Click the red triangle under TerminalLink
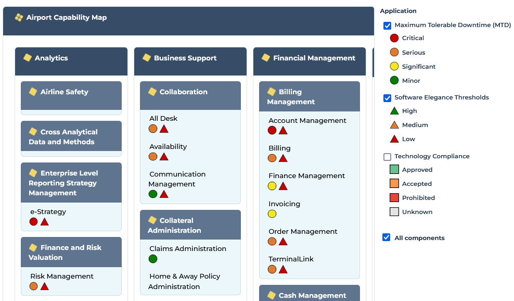 pyautogui.click(x=283, y=269)
